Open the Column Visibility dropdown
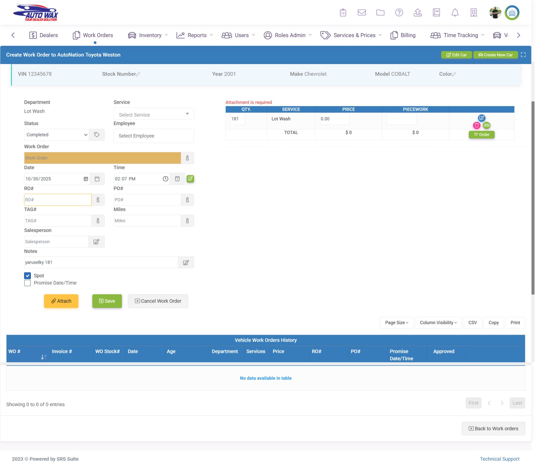 pos(438,323)
